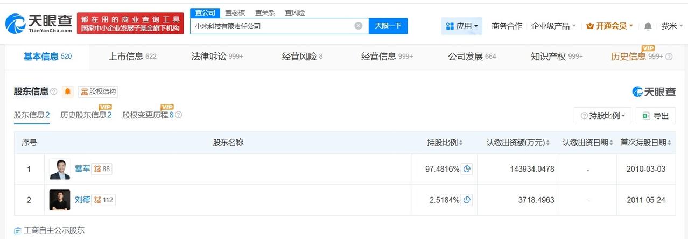Select 股东信息 2 sub-tab
The height and width of the screenshot is (239, 688).
32,115
